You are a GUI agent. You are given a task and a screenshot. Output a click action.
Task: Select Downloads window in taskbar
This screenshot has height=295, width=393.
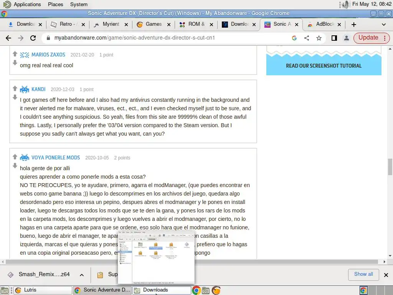coord(162,290)
